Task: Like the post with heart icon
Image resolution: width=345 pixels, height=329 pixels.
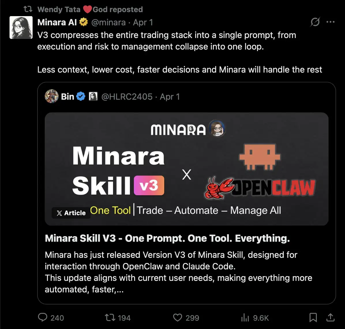Action: click(x=177, y=317)
